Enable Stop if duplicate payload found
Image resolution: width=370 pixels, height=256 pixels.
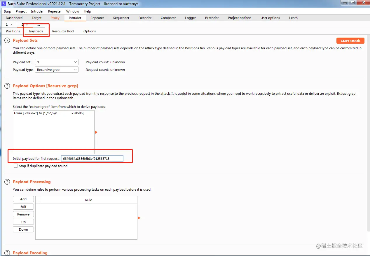[x=16, y=166]
